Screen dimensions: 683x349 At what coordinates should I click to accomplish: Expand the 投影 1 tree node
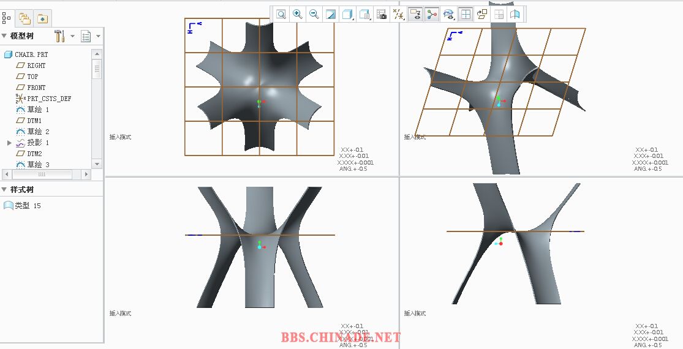[x=9, y=143]
